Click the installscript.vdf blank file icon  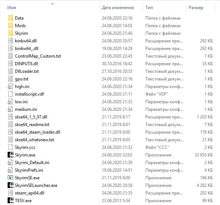[x=11, y=94]
